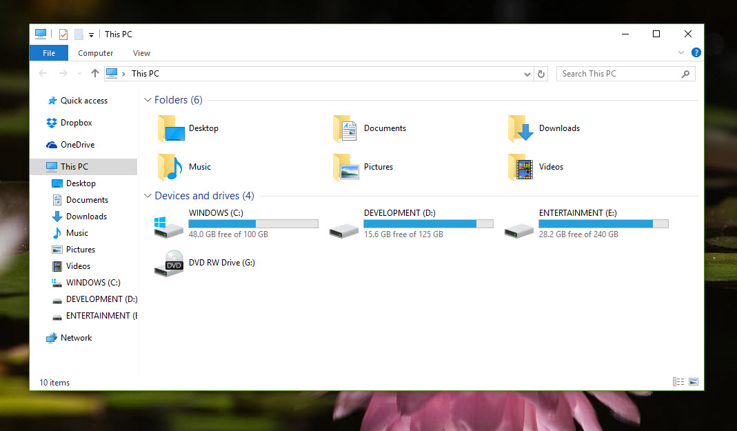
Task: Open the blue Help question mark button
Action: pos(696,52)
